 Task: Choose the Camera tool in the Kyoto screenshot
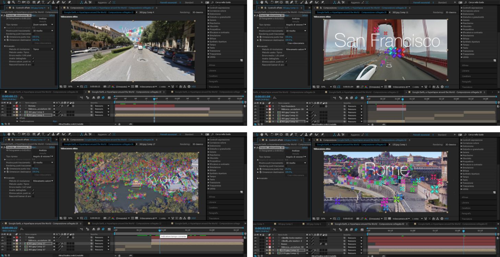24,134
